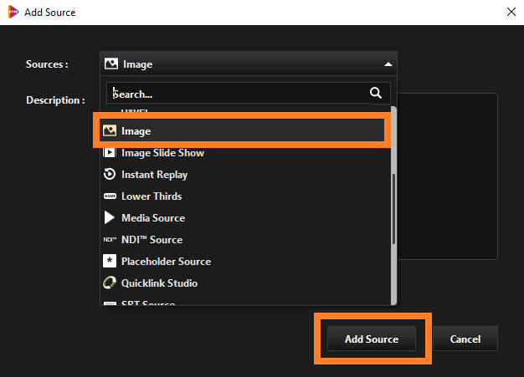The height and width of the screenshot is (377, 524).
Task: Click the Lower Thirds name-tag icon
Action: point(110,196)
